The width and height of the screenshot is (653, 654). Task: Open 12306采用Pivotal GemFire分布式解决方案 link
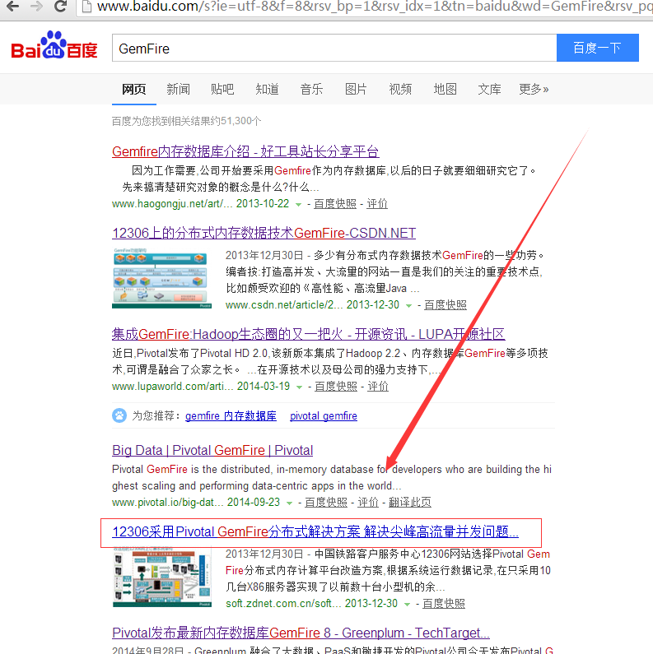(x=315, y=531)
